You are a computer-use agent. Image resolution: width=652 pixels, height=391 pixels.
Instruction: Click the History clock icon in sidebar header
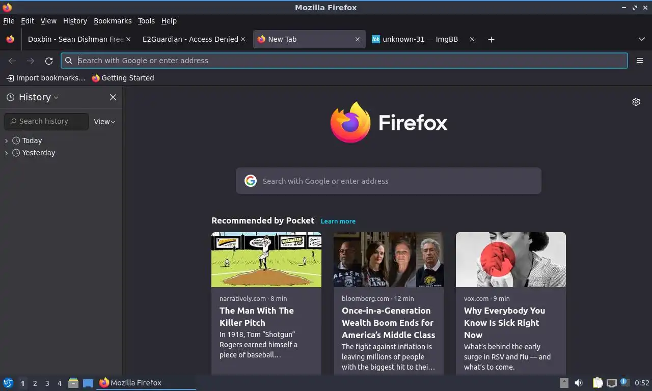[10, 97]
